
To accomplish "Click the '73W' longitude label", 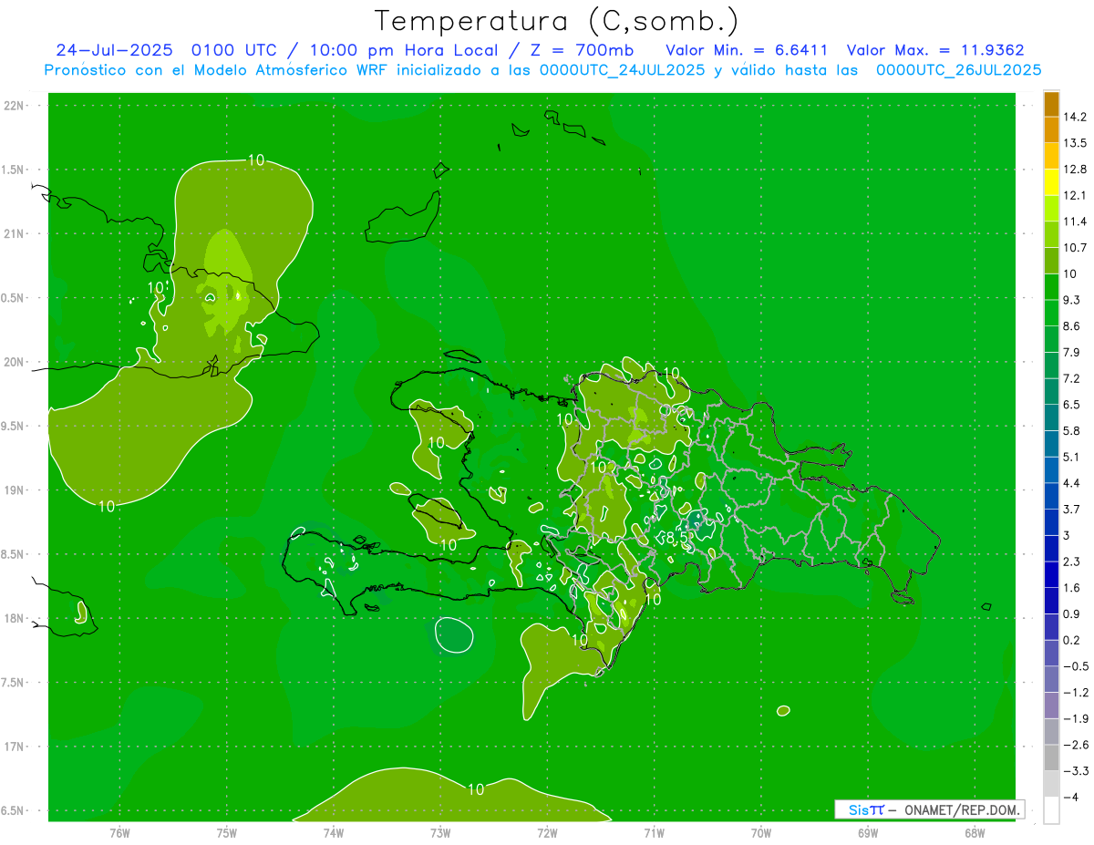I will coord(440,833).
